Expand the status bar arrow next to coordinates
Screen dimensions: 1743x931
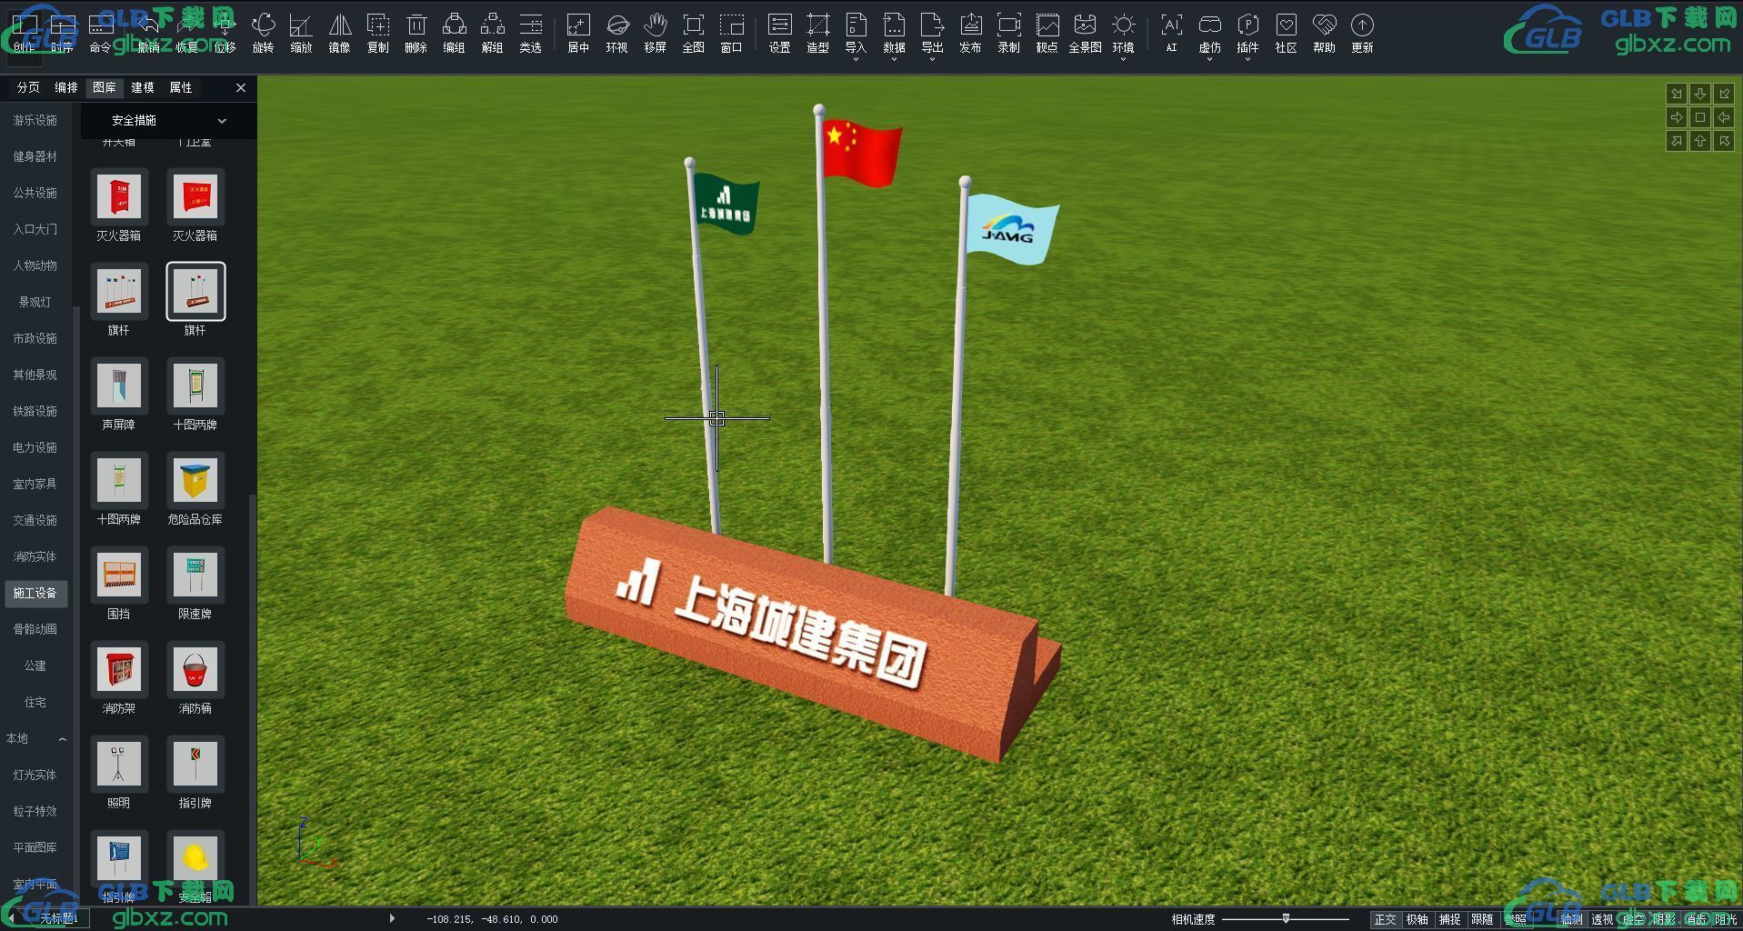[392, 918]
